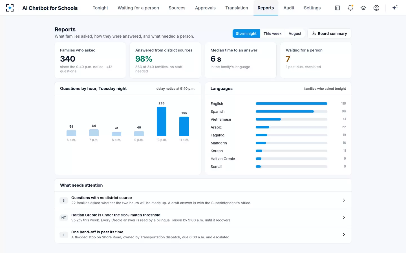Image resolution: width=406 pixels, height=253 pixels.
Task: Select the Storm night range
Action: tap(246, 33)
